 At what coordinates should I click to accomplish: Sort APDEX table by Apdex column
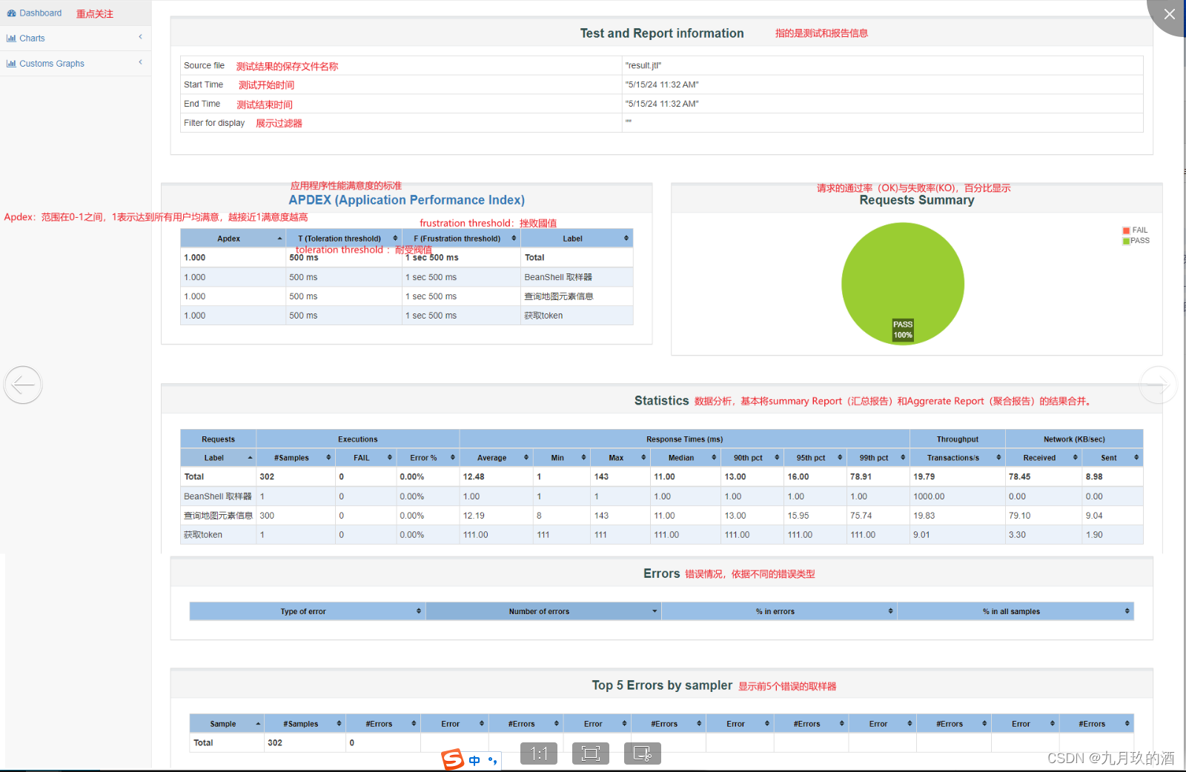(233, 239)
